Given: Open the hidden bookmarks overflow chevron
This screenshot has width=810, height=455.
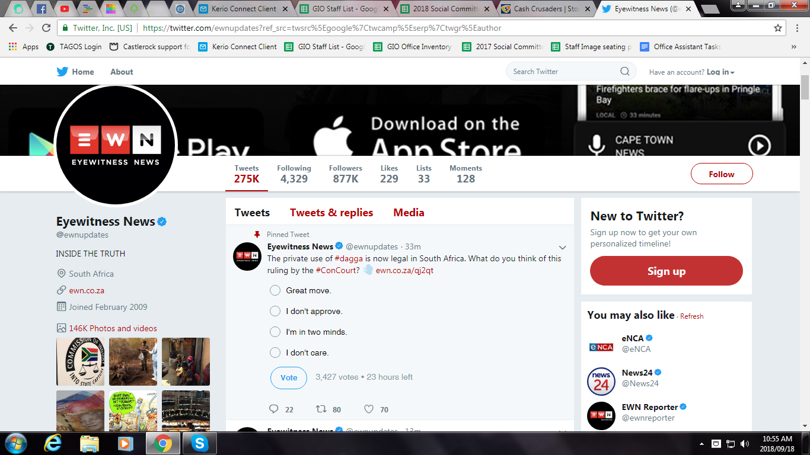Looking at the screenshot, I should (x=793, y=47).
